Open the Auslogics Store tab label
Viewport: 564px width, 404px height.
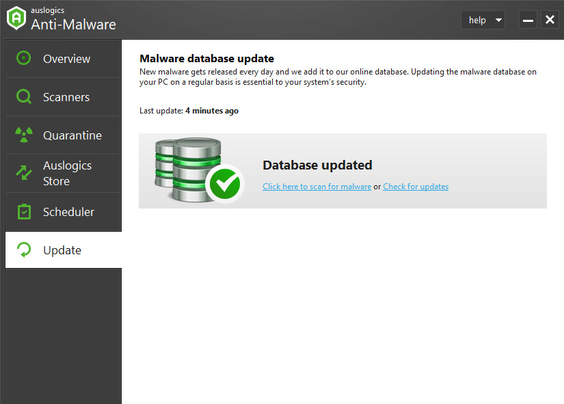coord(67,174)
